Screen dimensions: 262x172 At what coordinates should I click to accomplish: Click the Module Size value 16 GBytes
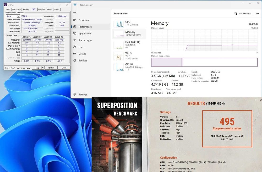62,16
